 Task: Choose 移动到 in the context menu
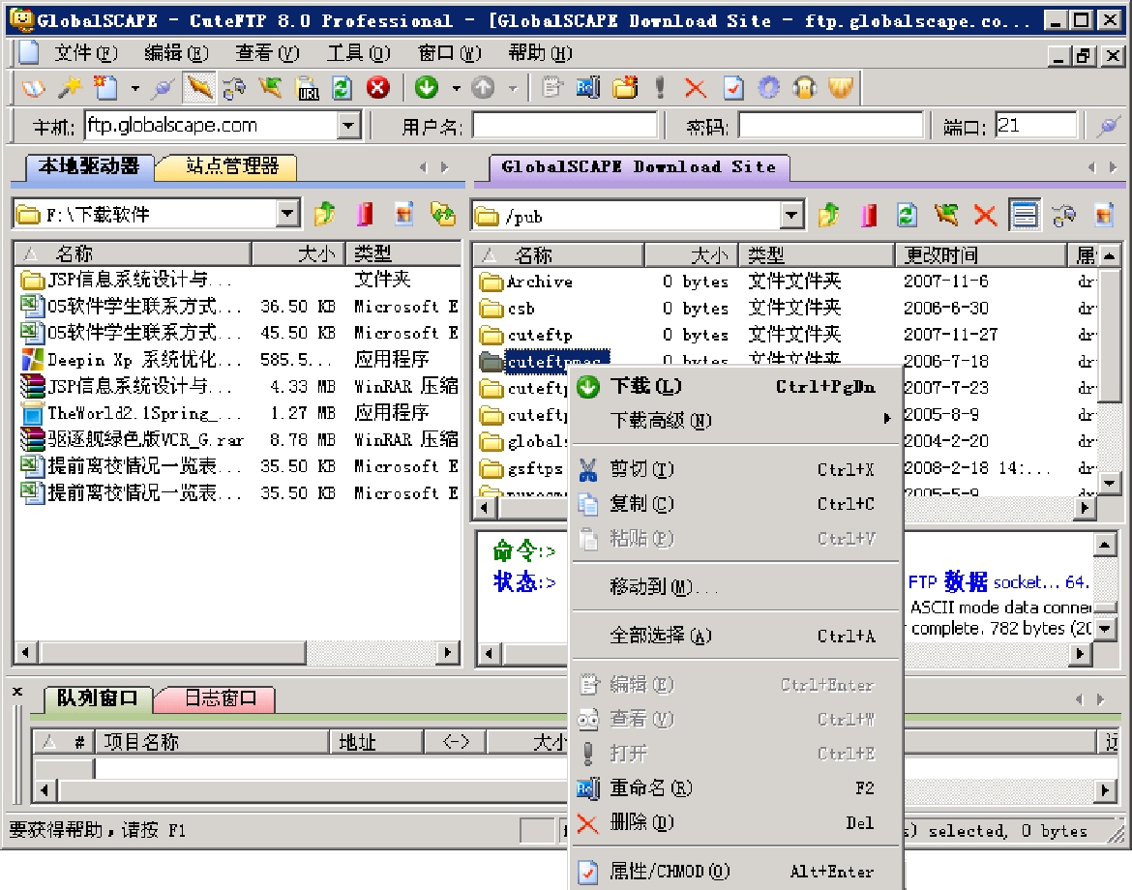pyautogui.click(x=736, y=587)
